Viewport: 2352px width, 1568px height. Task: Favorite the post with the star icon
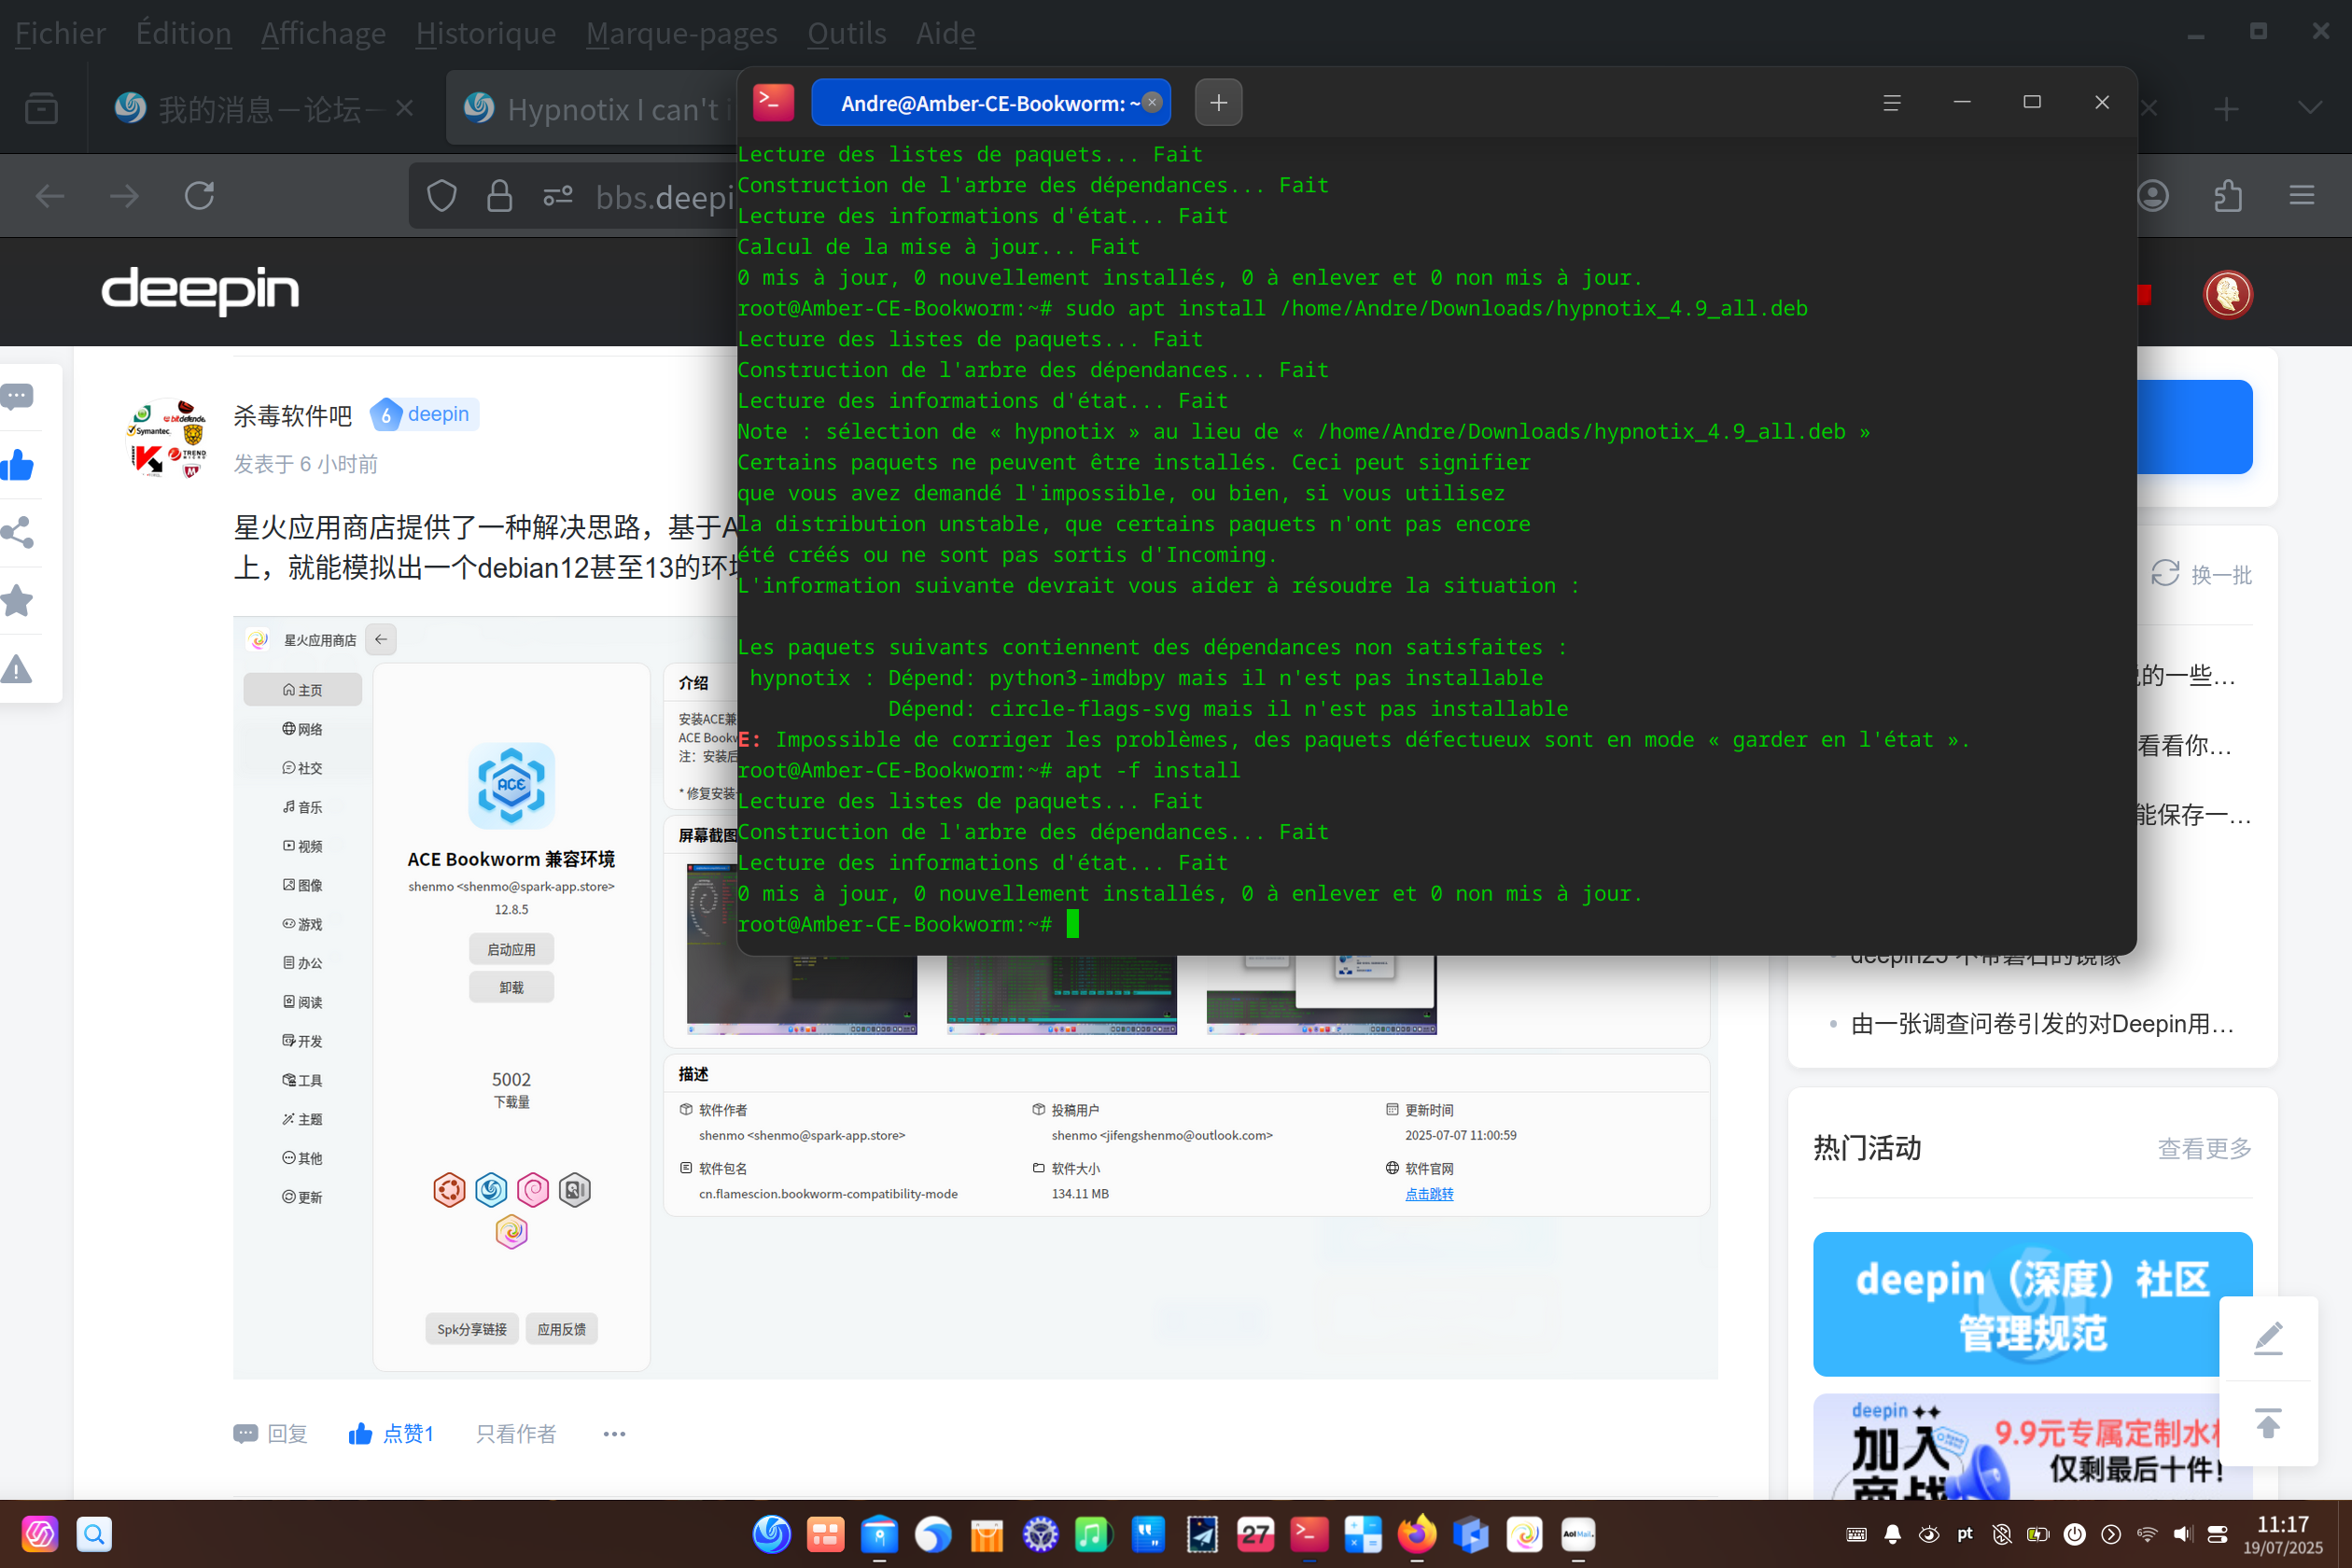coord(17,601)
